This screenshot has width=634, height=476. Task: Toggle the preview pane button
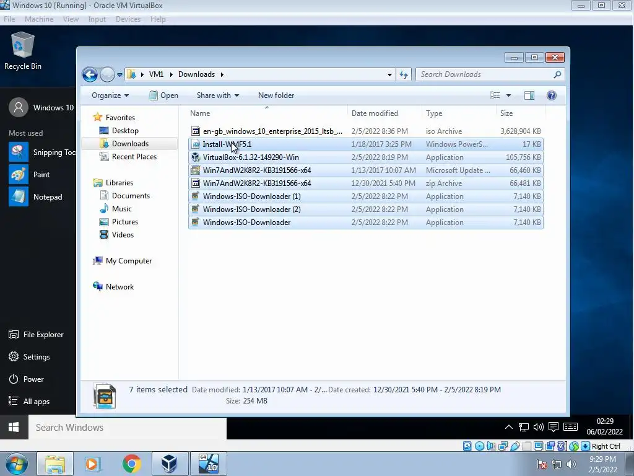coord(529,95)
